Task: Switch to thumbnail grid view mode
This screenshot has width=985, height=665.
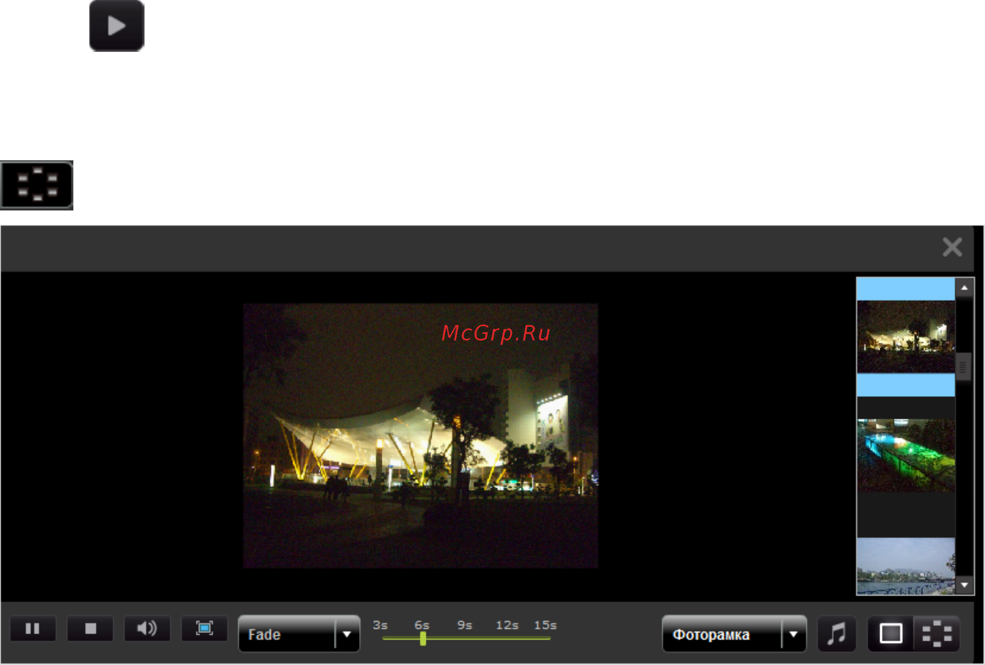Action: click(937, 634)
